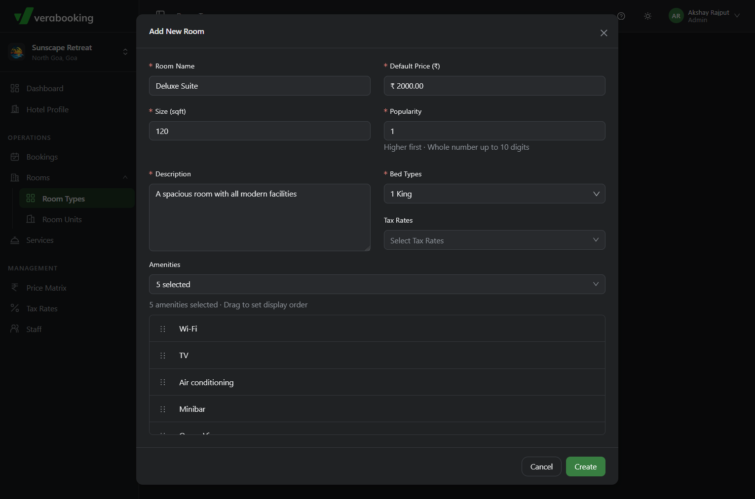
Task: Close the Add New Room dialog
Action: (x=604, y=33)
